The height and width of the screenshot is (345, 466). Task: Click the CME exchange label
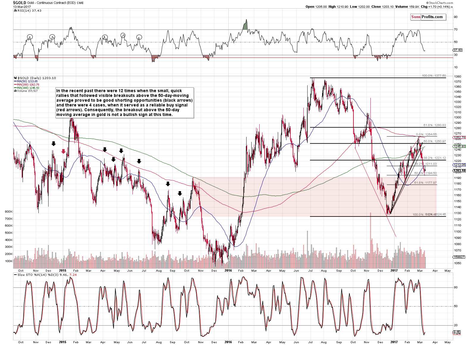(80, 3)
